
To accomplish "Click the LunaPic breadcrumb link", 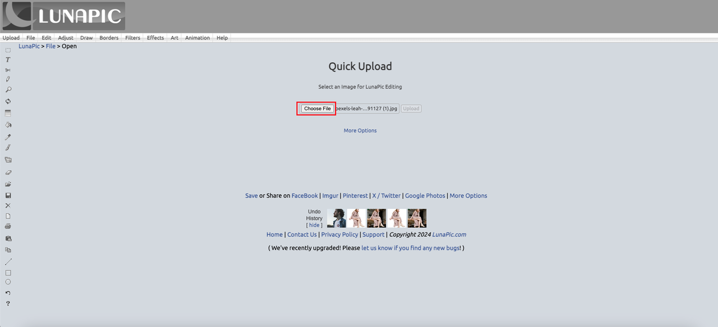I will 29,46.
